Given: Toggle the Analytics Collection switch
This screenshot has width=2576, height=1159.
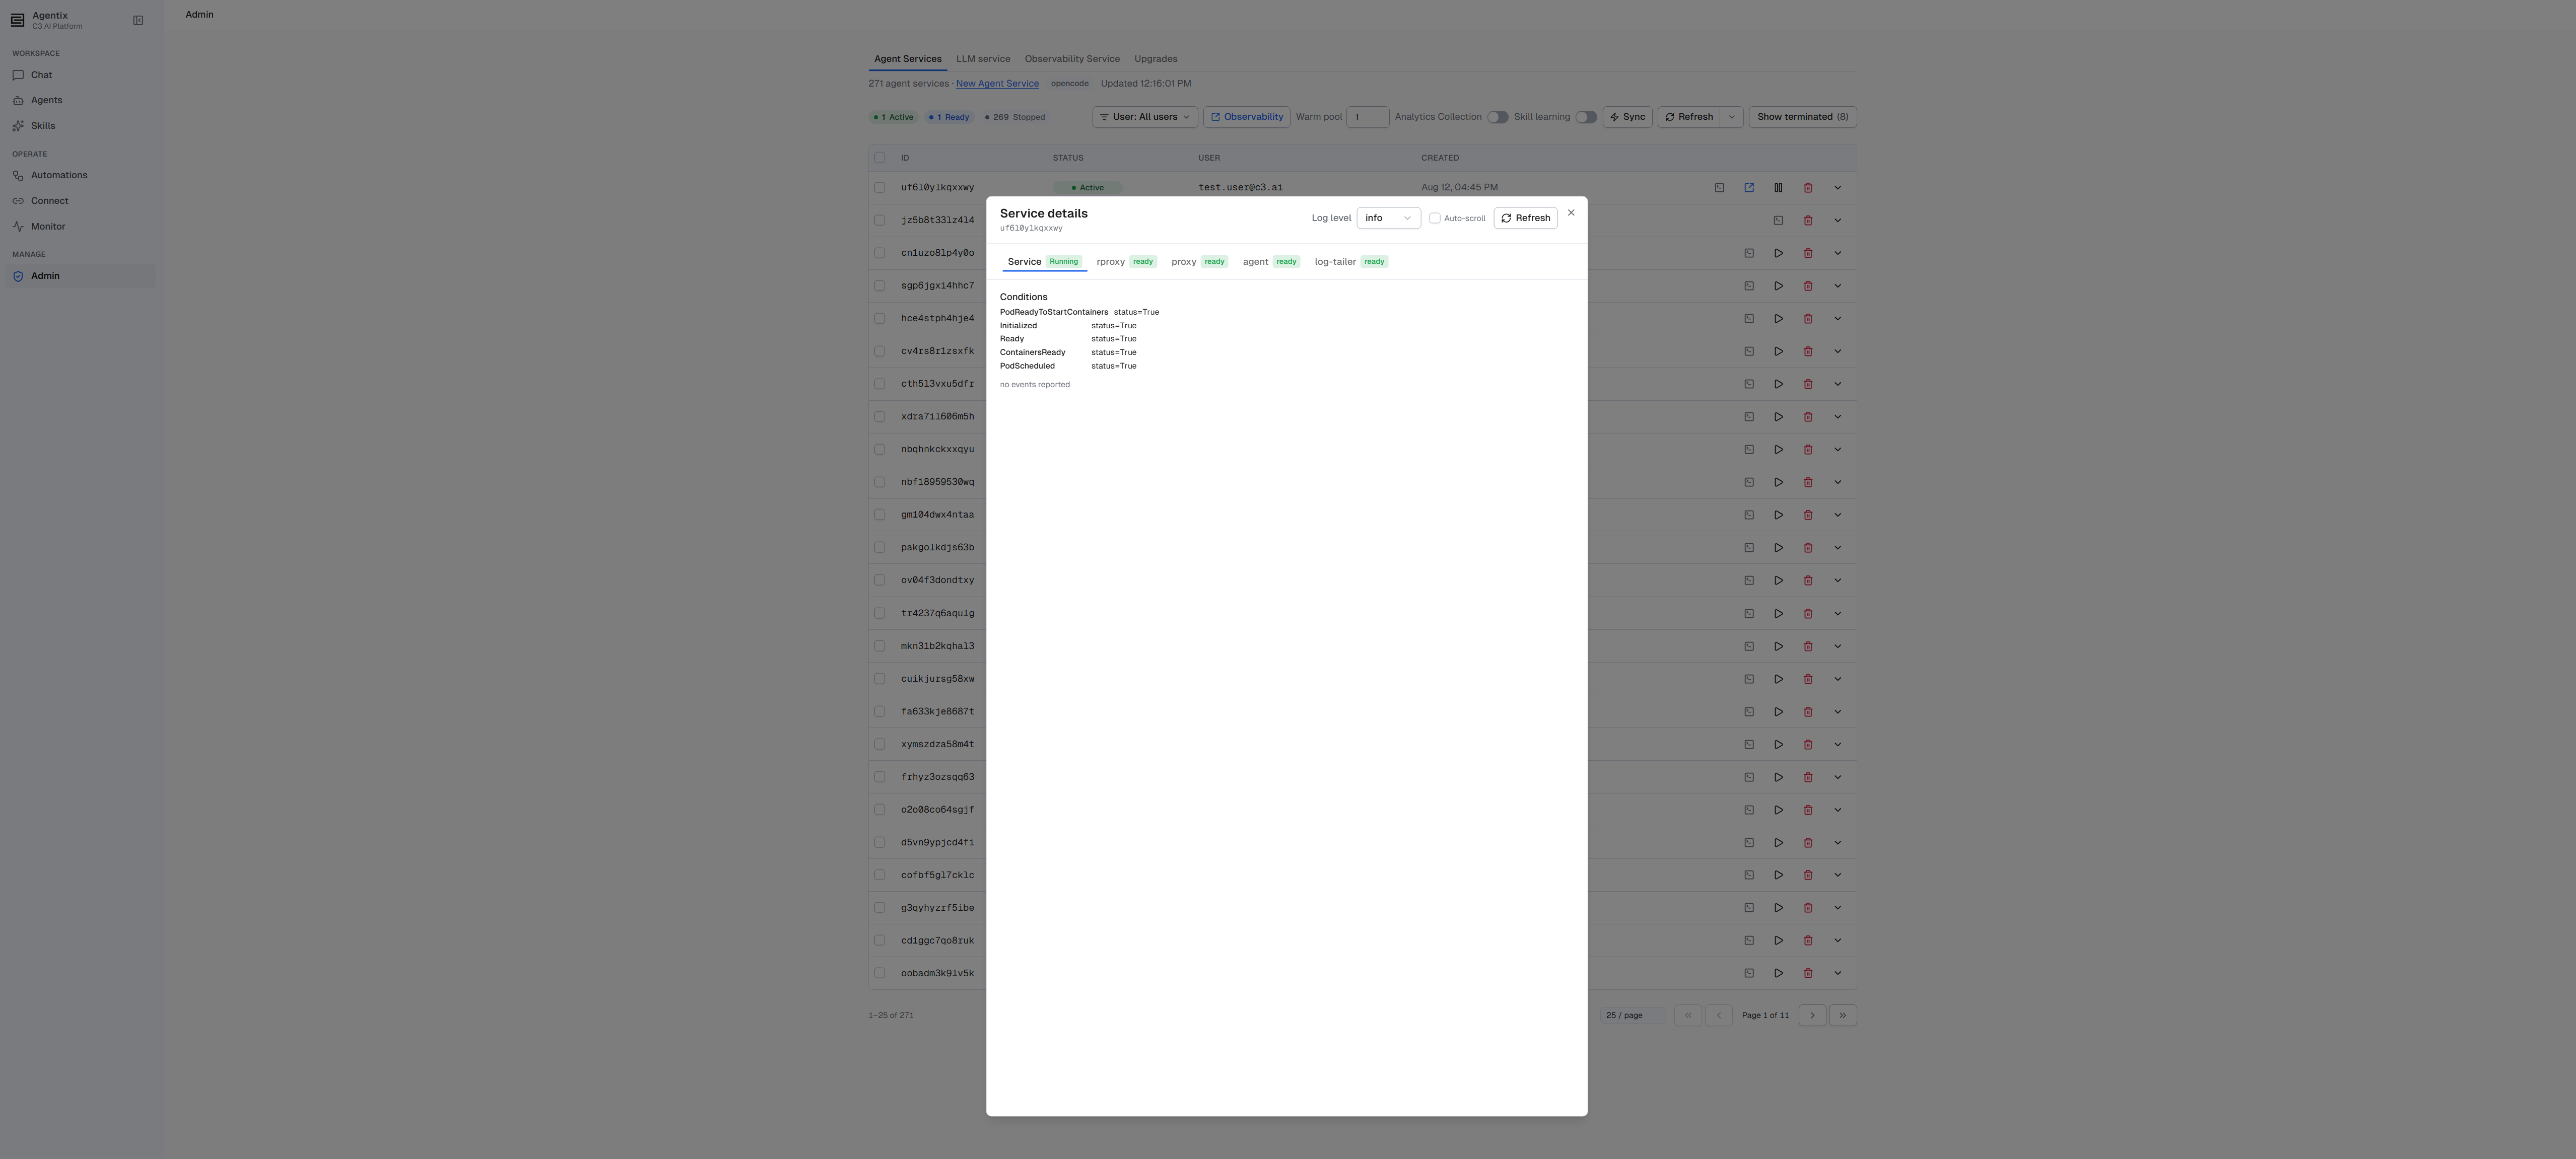Looking at the screenshot, I should (1497, 117).
